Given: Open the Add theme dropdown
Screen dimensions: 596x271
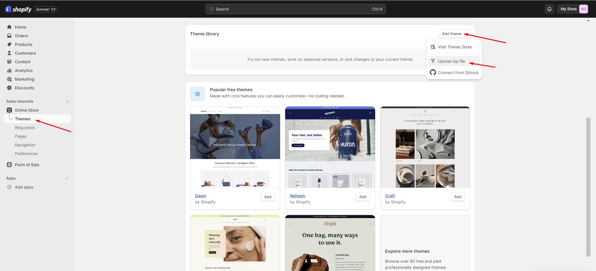Looking at the screenshot, I should (454, 34).
